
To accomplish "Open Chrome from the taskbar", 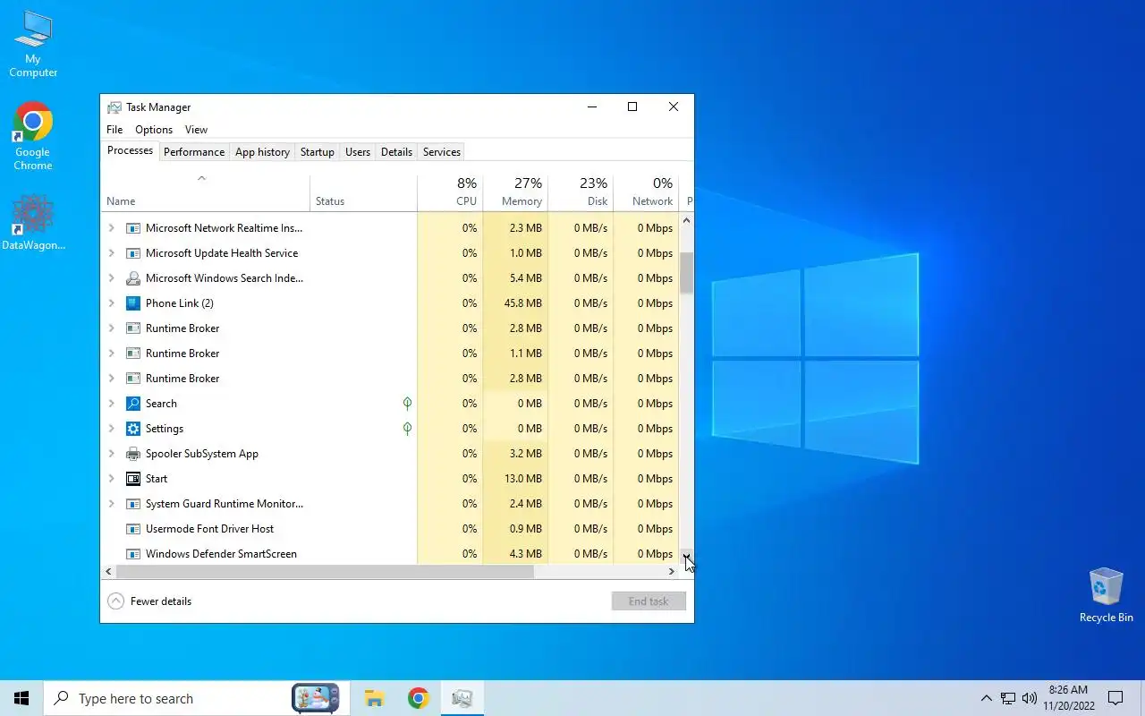I will coord(418,698).
